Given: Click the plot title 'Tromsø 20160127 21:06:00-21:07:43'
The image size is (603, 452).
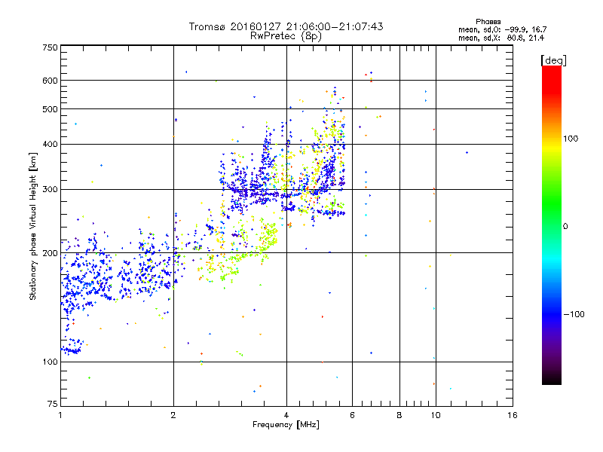Looking at the screenshot, I should (x=286, y=26).
